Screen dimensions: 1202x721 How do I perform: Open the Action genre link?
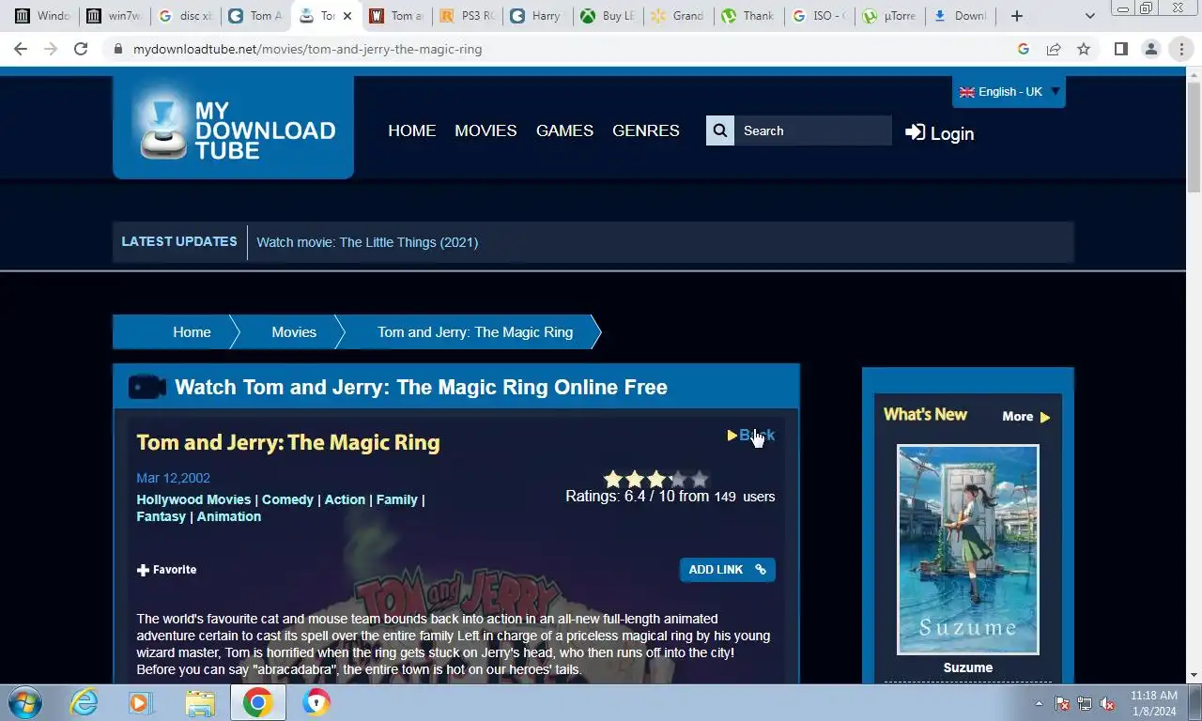point(345,499)
